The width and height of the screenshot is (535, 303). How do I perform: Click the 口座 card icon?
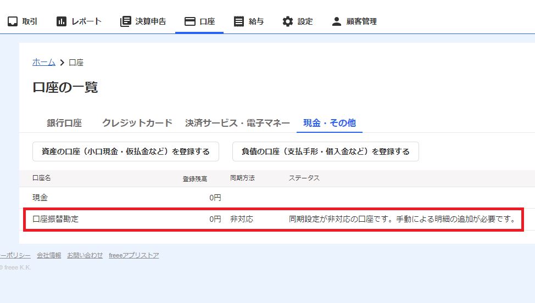190,21
